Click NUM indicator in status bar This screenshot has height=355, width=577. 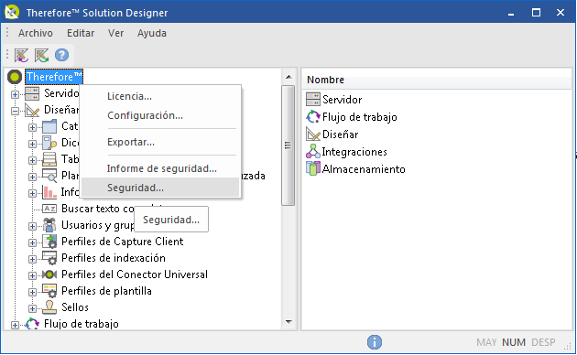(513, 342)
